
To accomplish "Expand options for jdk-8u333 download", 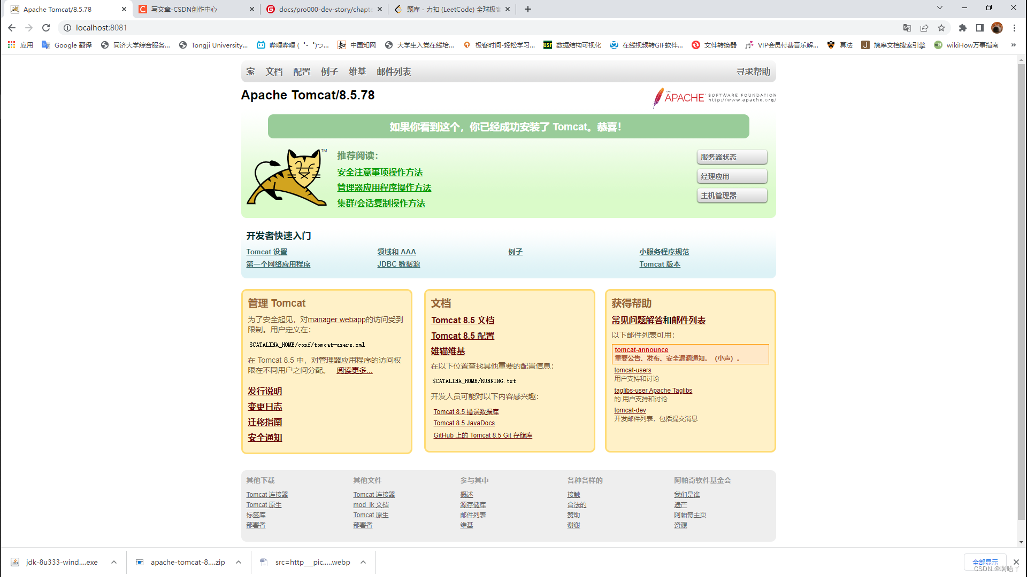I will point(114,562).
